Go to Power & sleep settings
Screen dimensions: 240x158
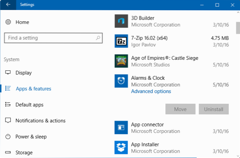click(x=31, y=137)
